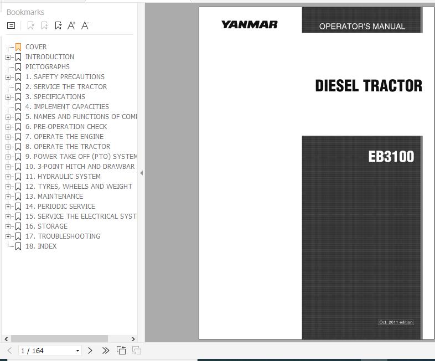Go to 14. PERIODIC SERVICE text
Screen dimensions: 435x361
[x=60, y=207]
